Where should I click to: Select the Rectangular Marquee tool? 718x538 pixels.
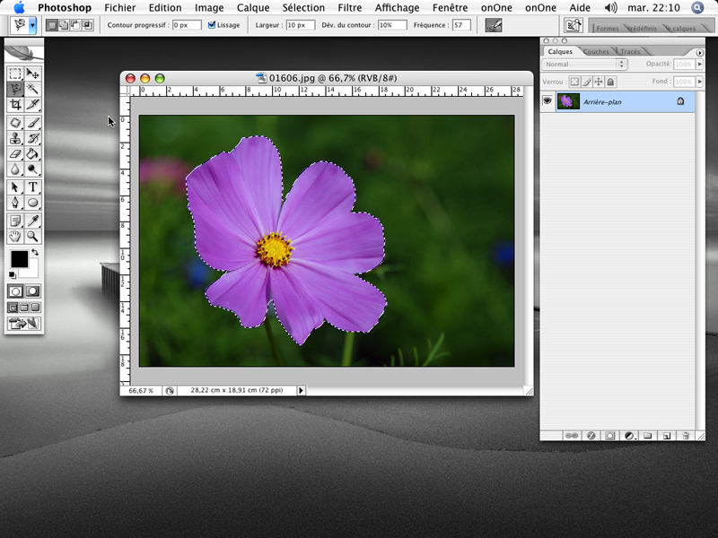[15, 74]
